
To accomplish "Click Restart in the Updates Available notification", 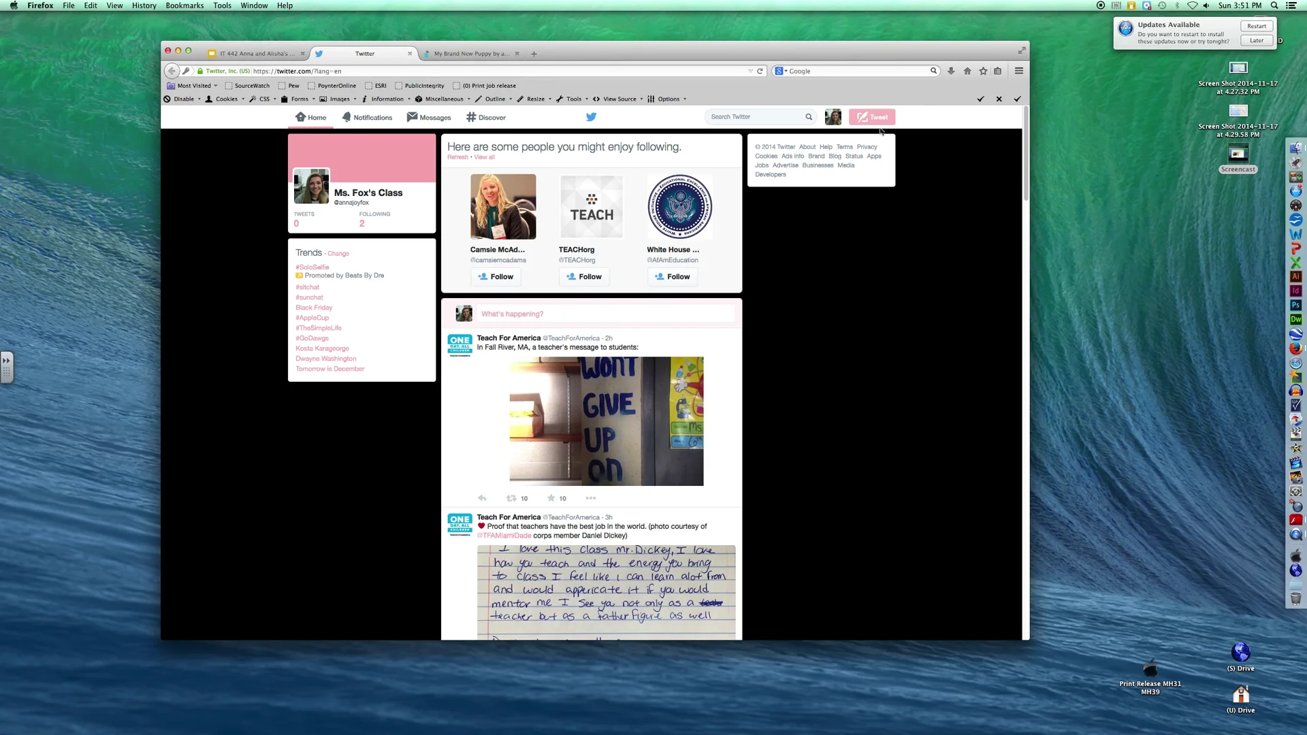I will 1257,26.
